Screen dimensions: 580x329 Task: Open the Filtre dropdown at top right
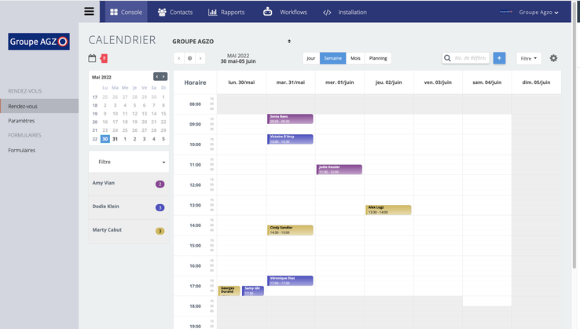pyautogui.click(x=529, y=58)
